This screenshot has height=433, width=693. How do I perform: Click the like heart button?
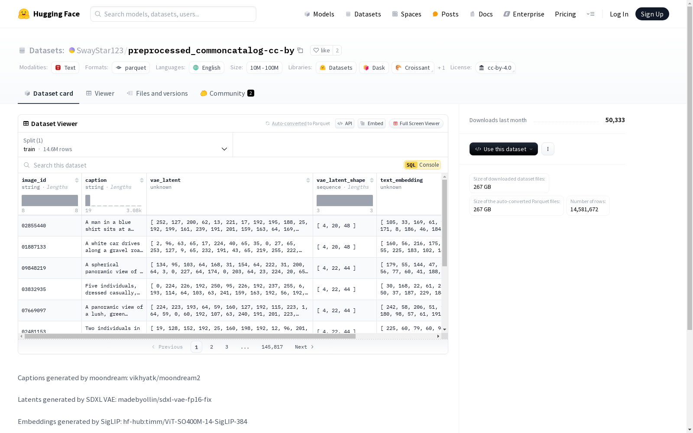click(321, 50)
